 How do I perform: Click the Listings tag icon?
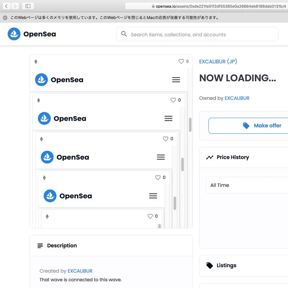pyautogui.click(x=210, y=266)
